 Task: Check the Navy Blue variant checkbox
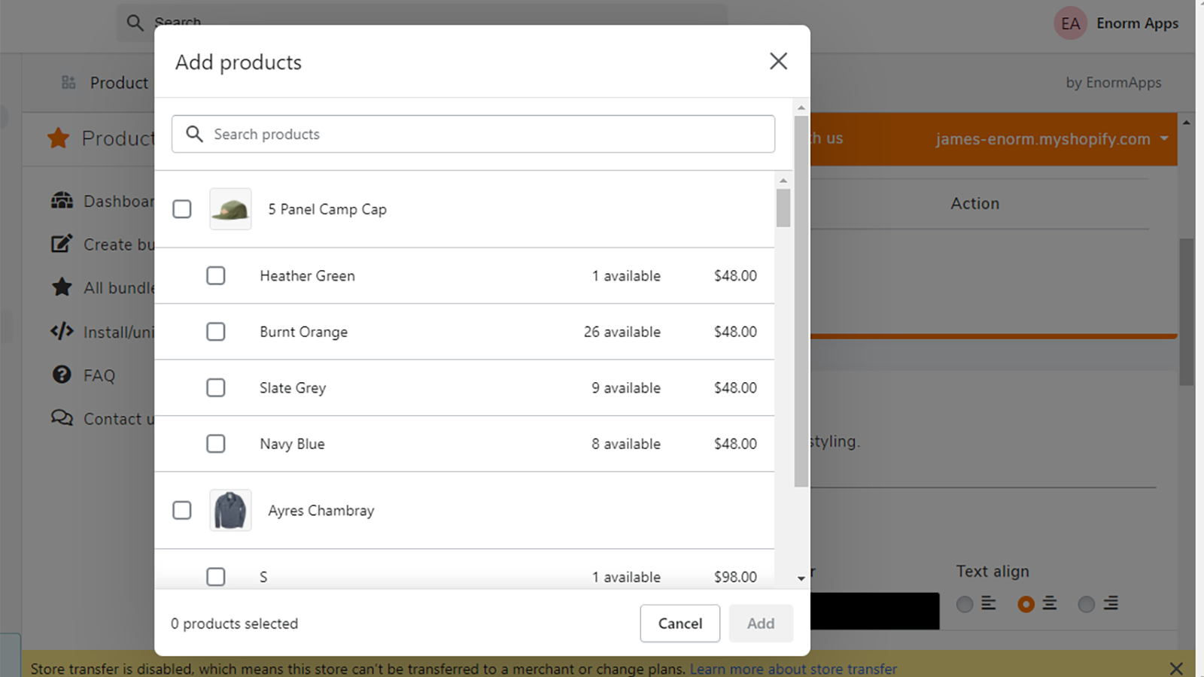click(x=216, y=444)
